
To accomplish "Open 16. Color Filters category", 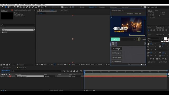I will click(x=117, y=57).
